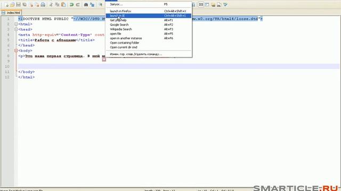Click the Redo arrow icon
Viewport: 341px width, 191px height.
(78, 5)
